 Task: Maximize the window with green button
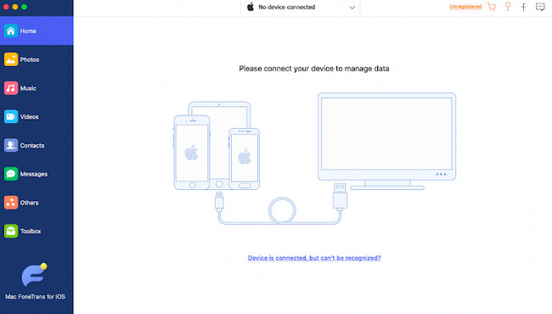pos(25,7)
